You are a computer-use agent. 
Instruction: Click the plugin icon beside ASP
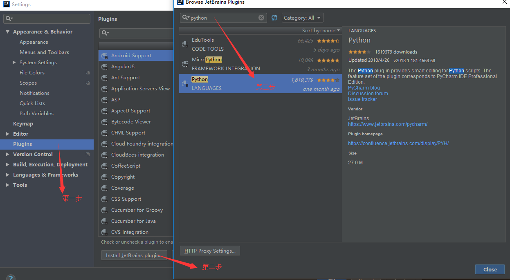coord(104,100)
